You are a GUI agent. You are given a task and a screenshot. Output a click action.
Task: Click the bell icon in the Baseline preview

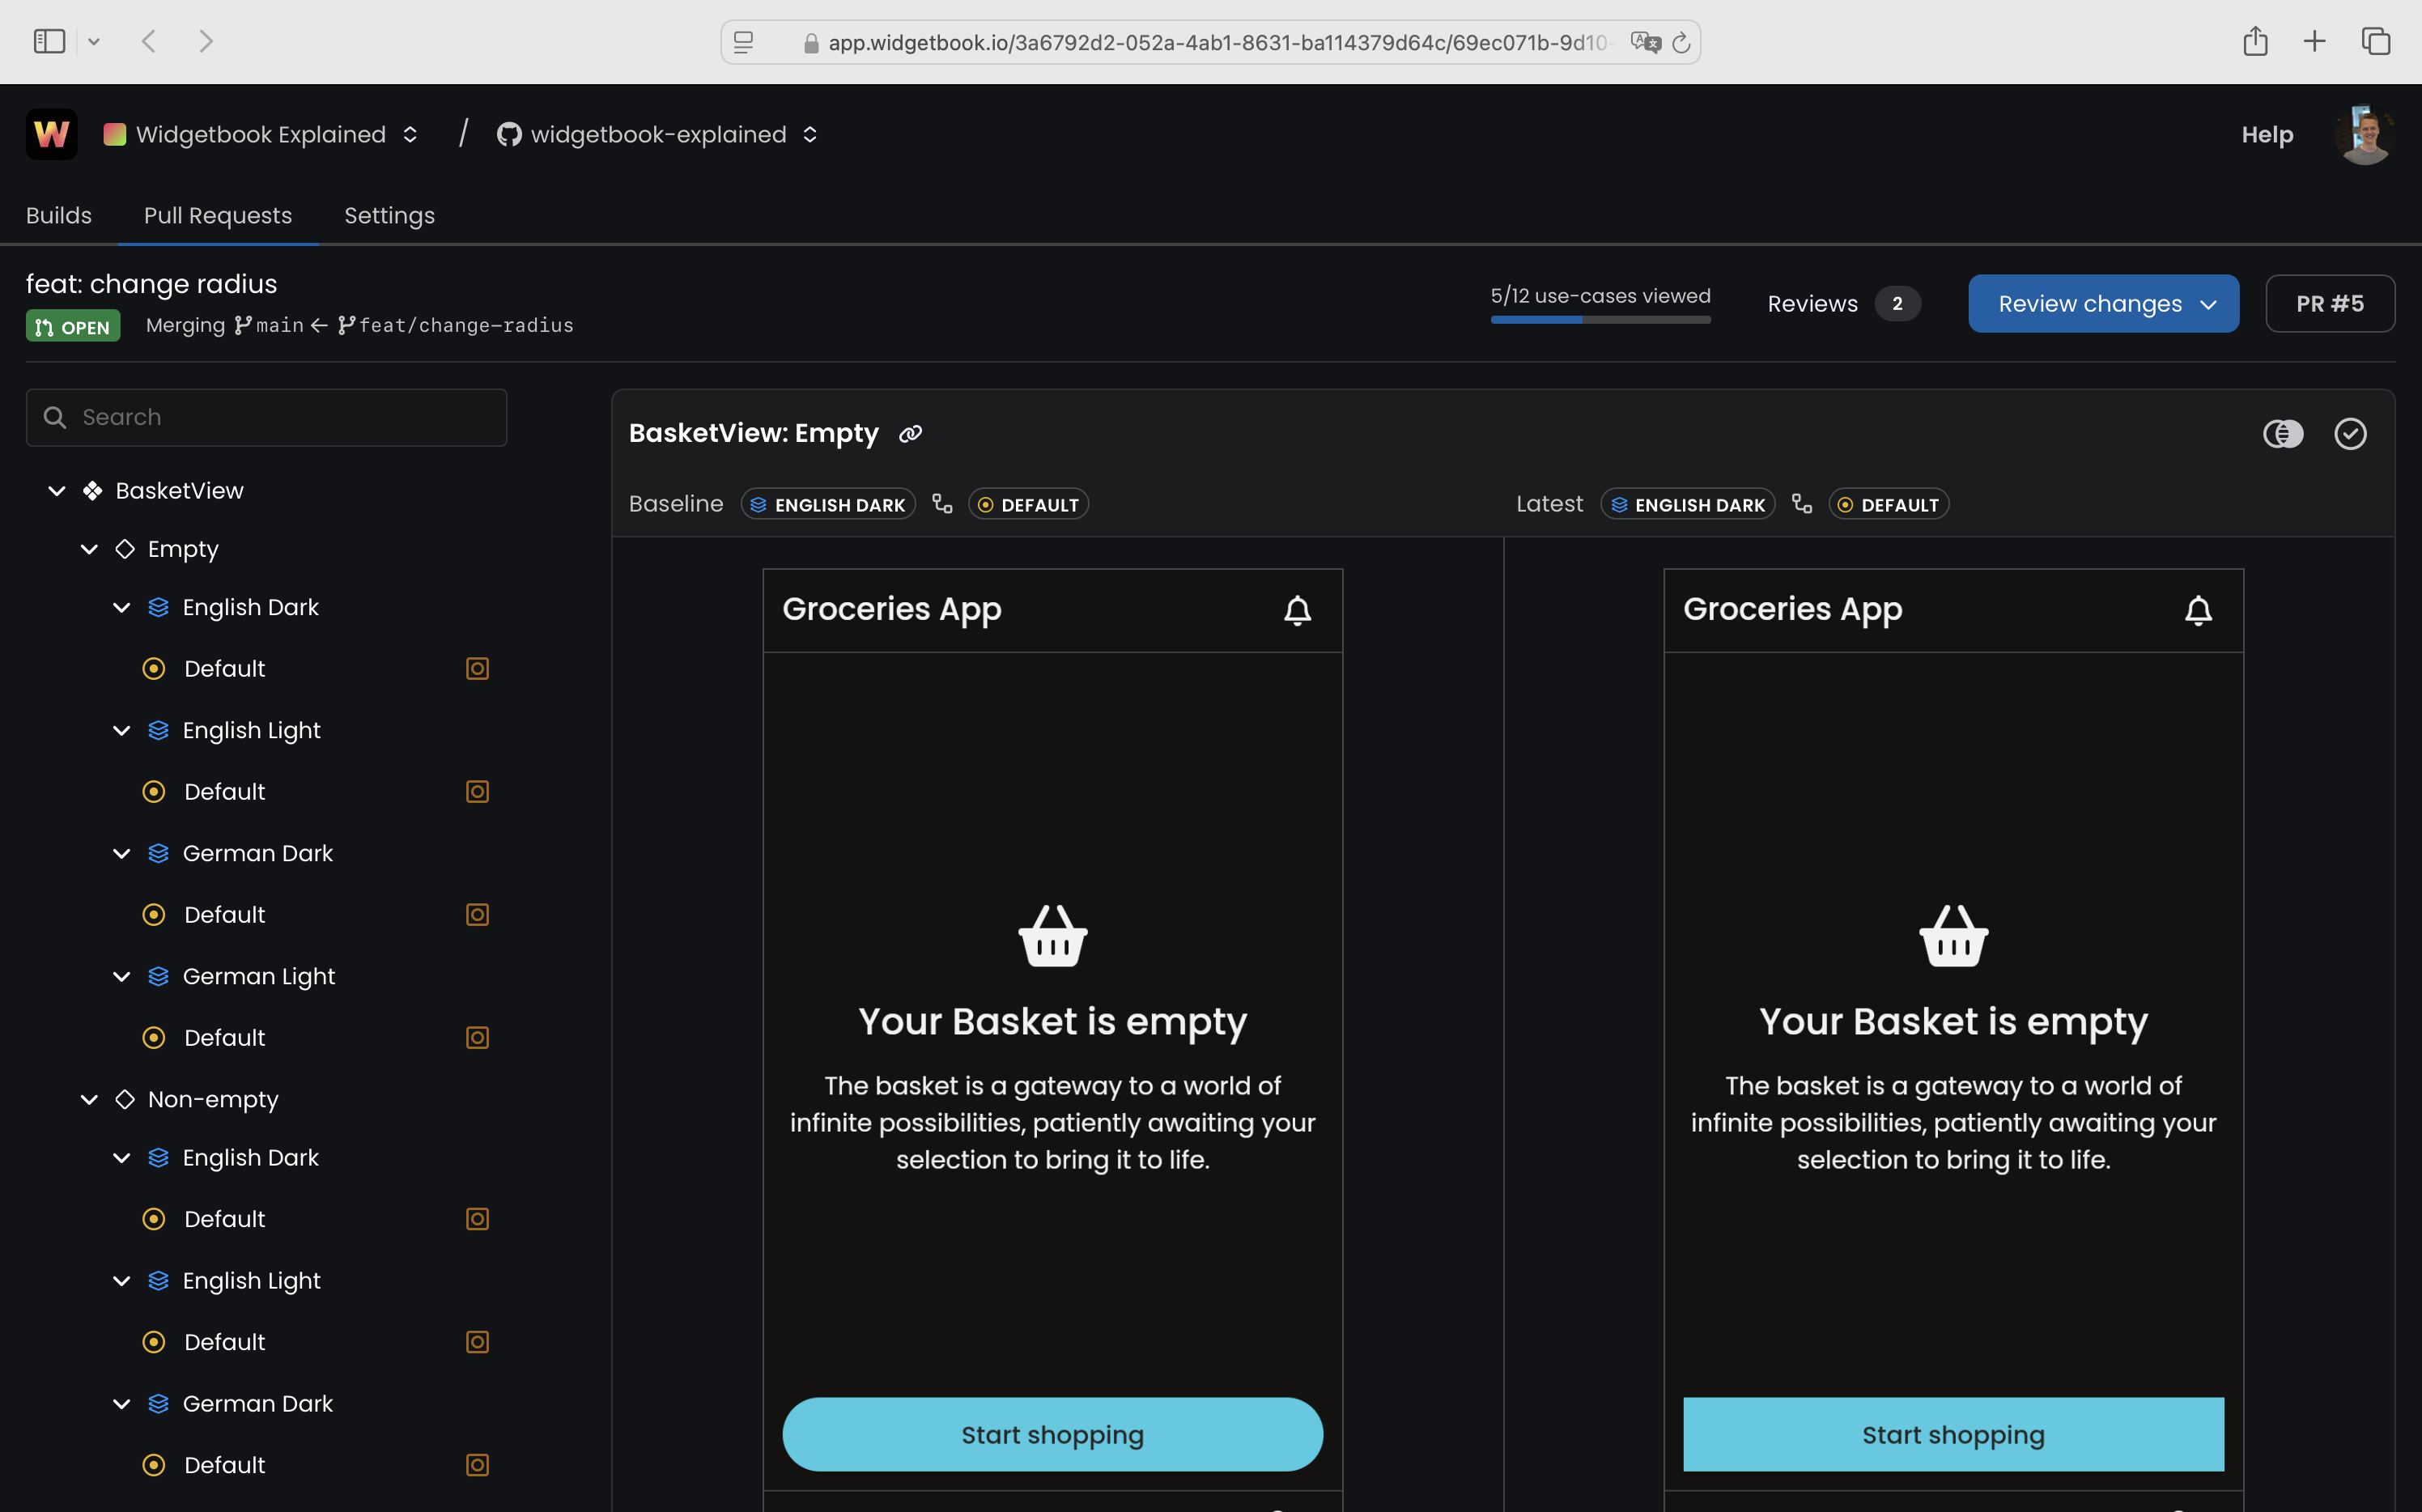[1297, 611]
